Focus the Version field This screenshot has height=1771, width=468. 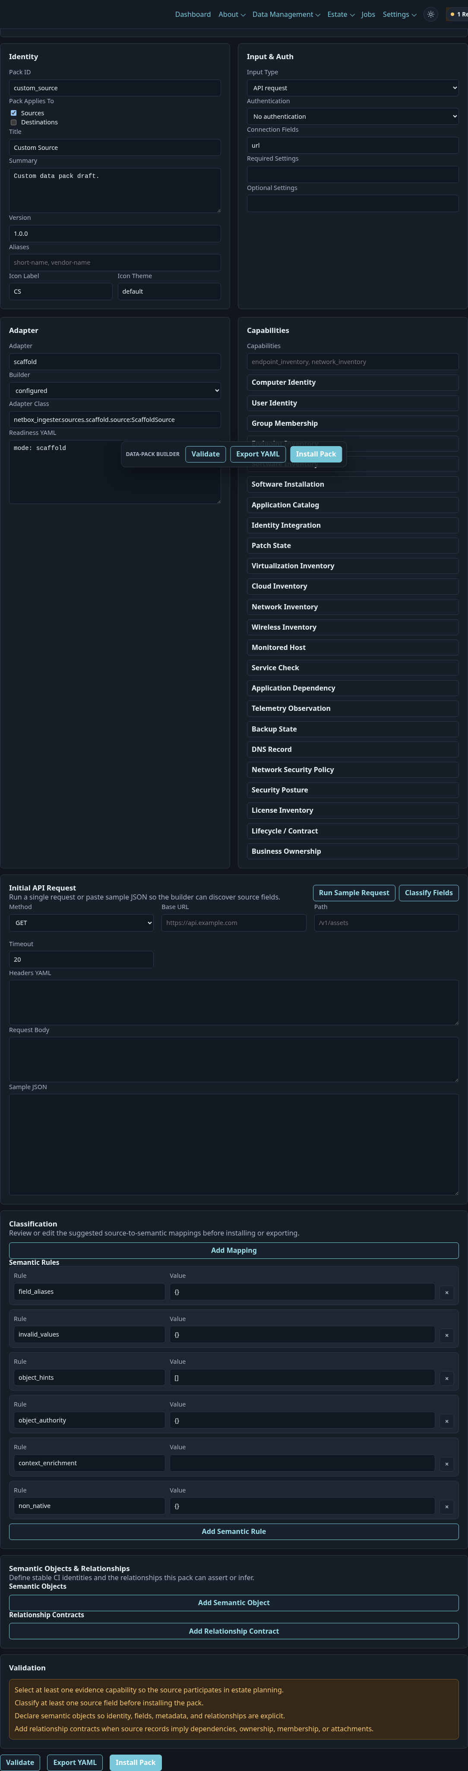point(115,234)
